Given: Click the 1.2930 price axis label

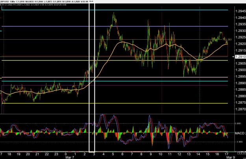Looking at the screenshot, I should click(240, 31).
